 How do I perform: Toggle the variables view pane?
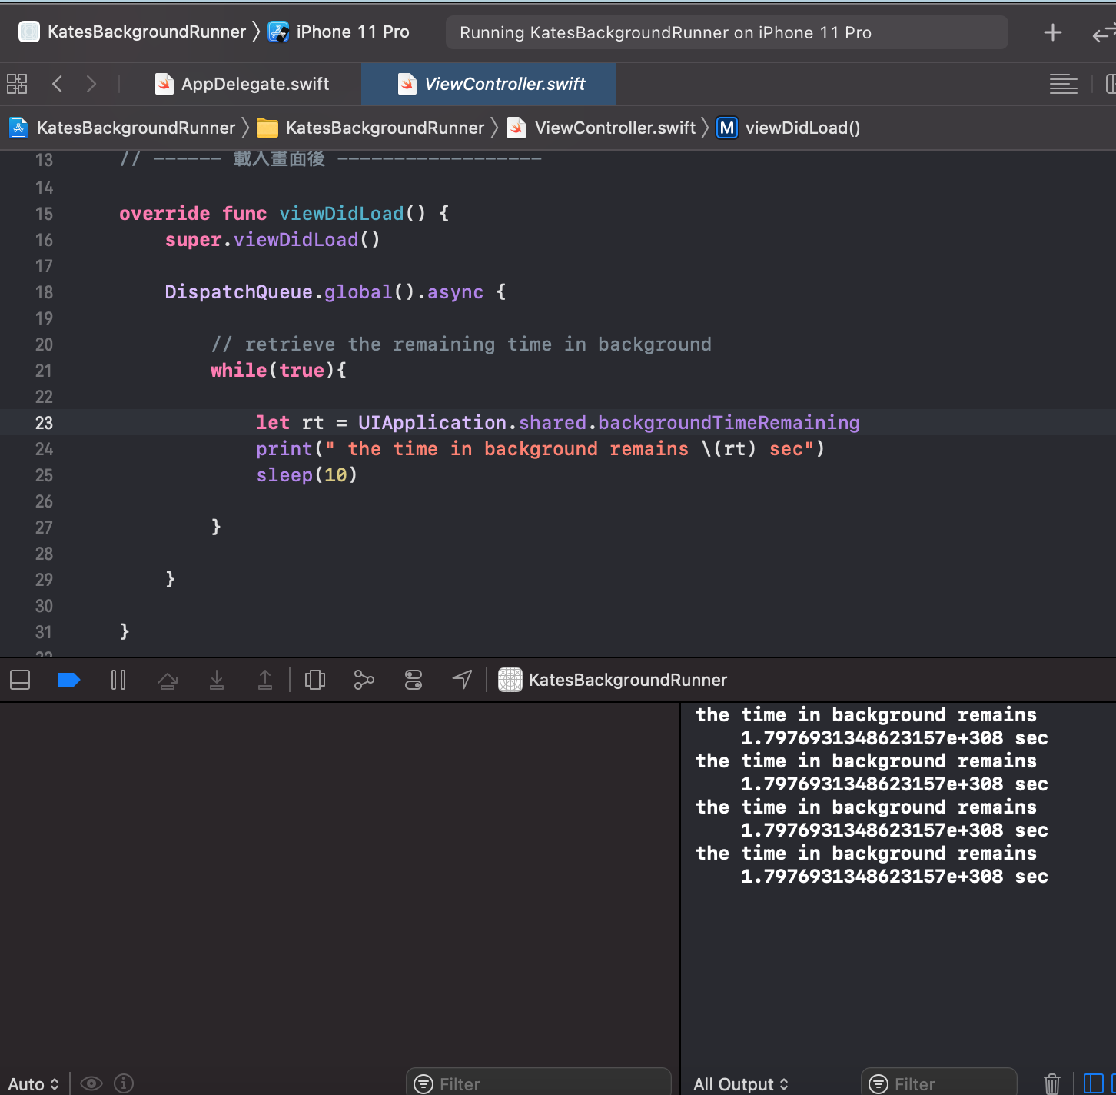click(x=1093, y=1083)
